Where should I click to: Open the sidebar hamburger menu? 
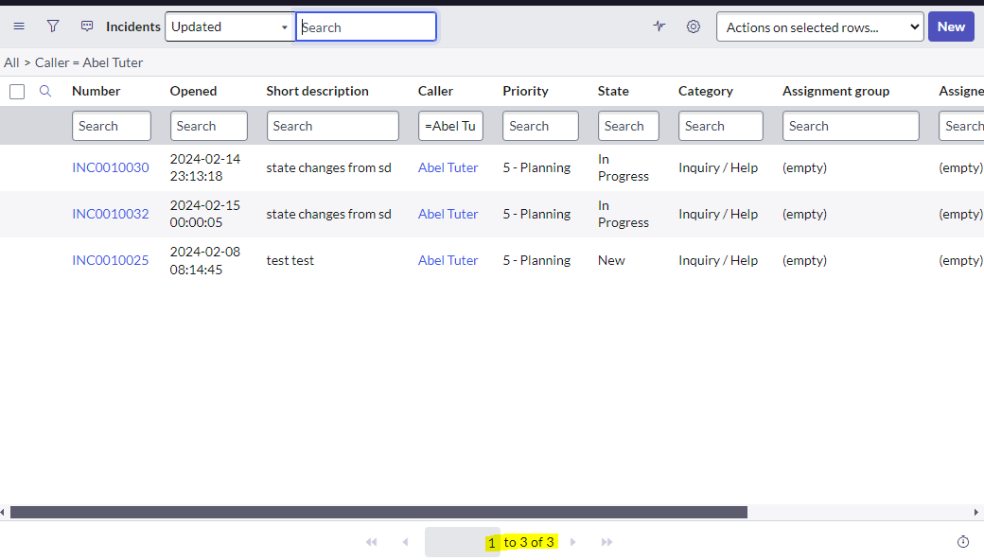coord(19,26)
